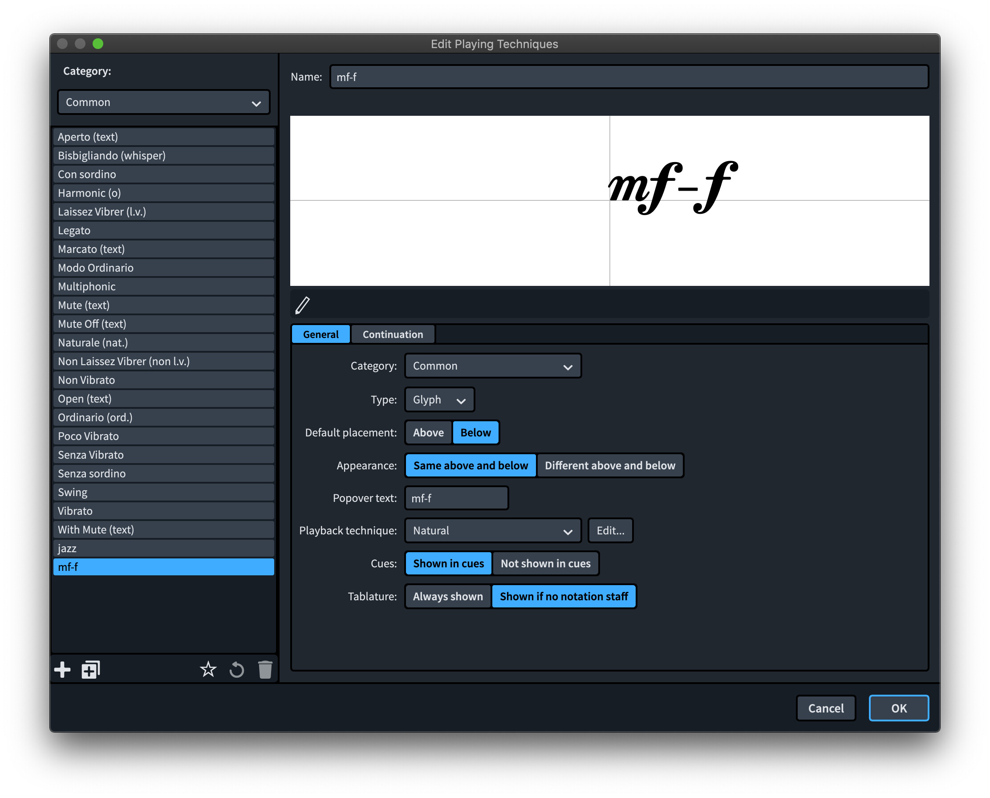
Task: Select Modo Ordinario in the list
Action: [x=163, y=268]
